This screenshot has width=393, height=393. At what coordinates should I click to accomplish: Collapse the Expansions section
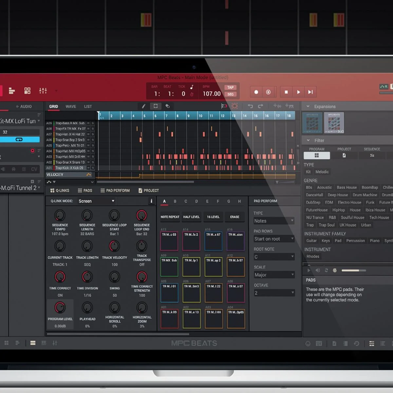(308, 106)
